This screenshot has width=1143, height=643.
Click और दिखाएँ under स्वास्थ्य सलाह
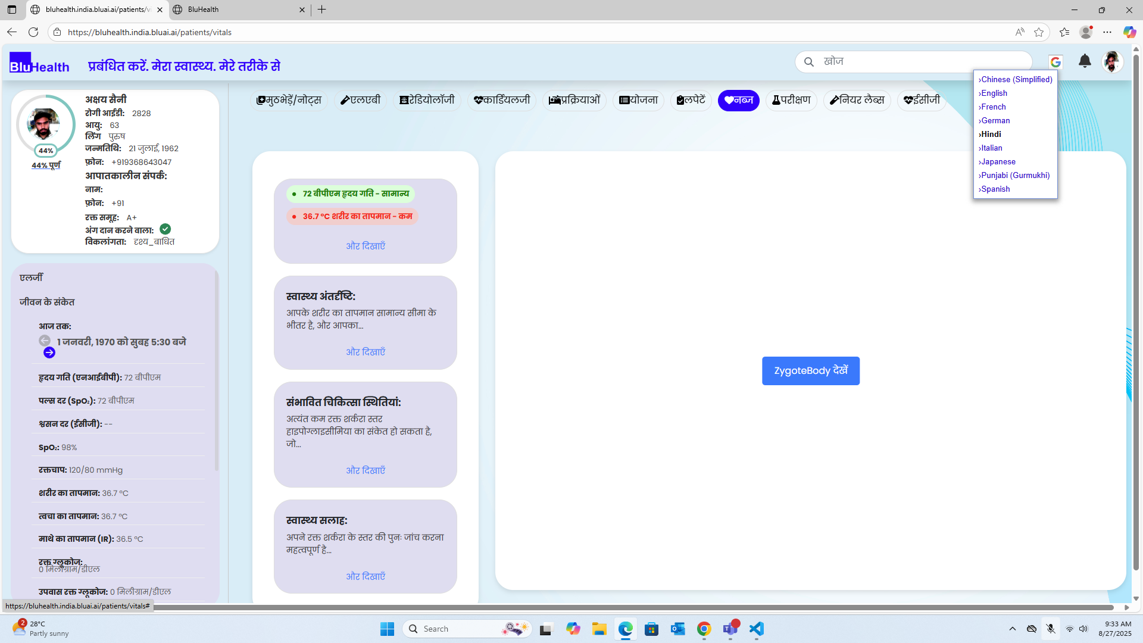pos(366,576)
